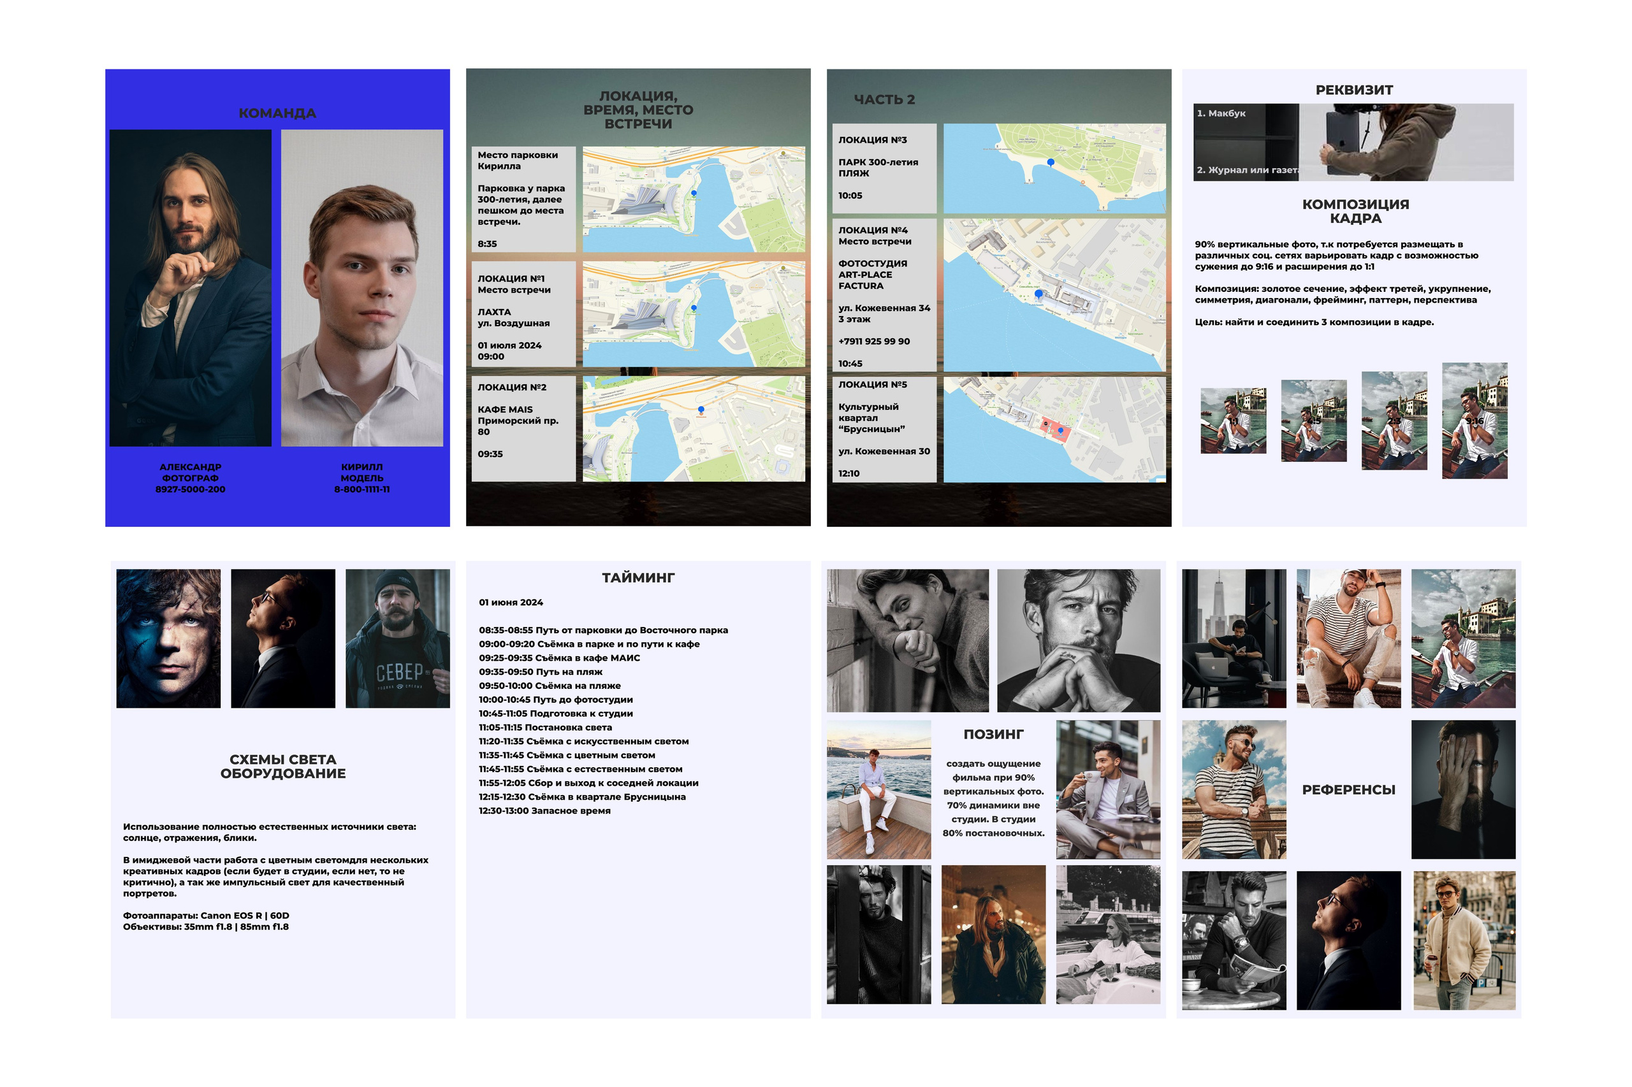This screenshot has width=1632, height=1087.
Task: Select Александр the photographer's portrait
Action: pyautogui.click(x=190, y=287)
